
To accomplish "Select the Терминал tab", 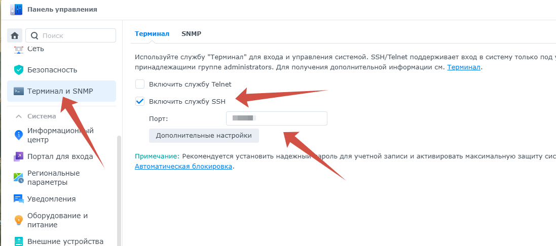I will [x=152, y=34].
